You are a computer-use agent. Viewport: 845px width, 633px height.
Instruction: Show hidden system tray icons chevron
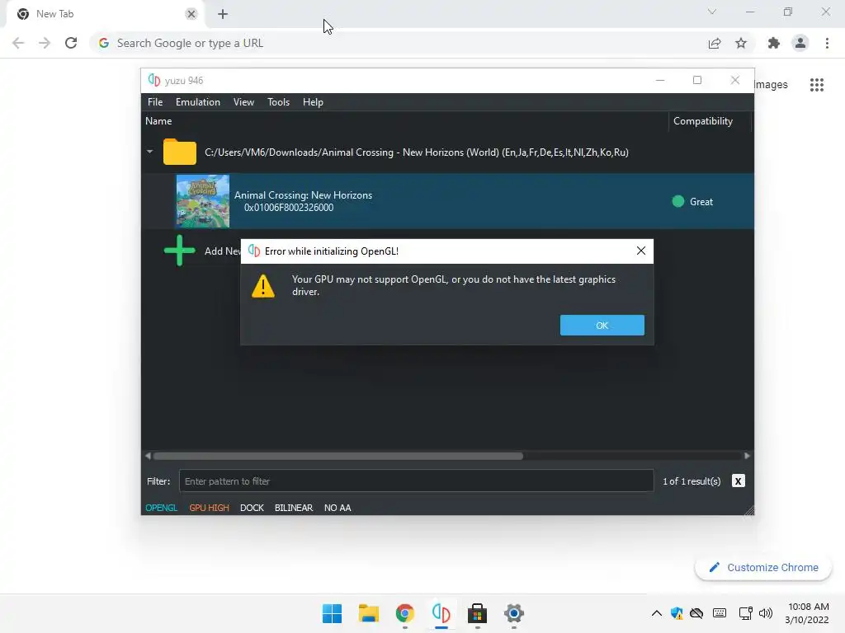[656, 613]
